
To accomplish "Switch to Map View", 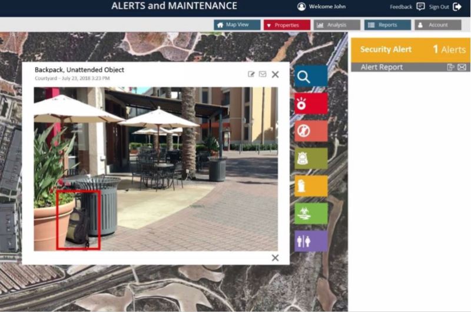I will 237,25.
